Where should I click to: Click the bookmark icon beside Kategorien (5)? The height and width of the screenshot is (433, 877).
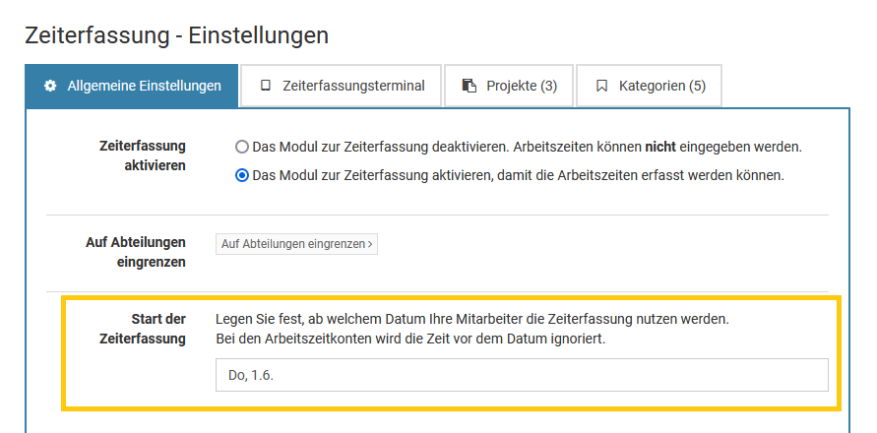tap(601, 87)
